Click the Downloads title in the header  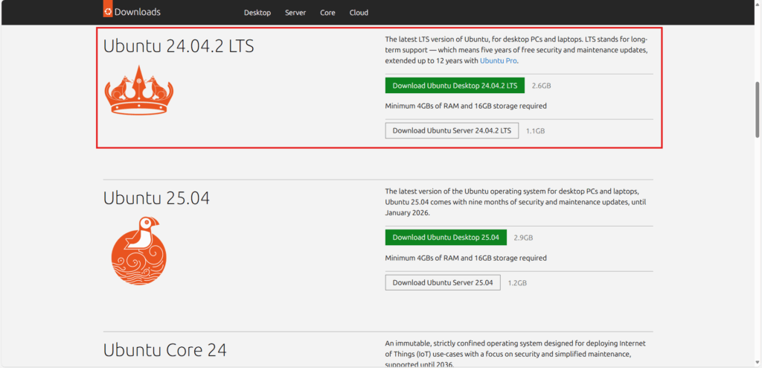point(137,12)
